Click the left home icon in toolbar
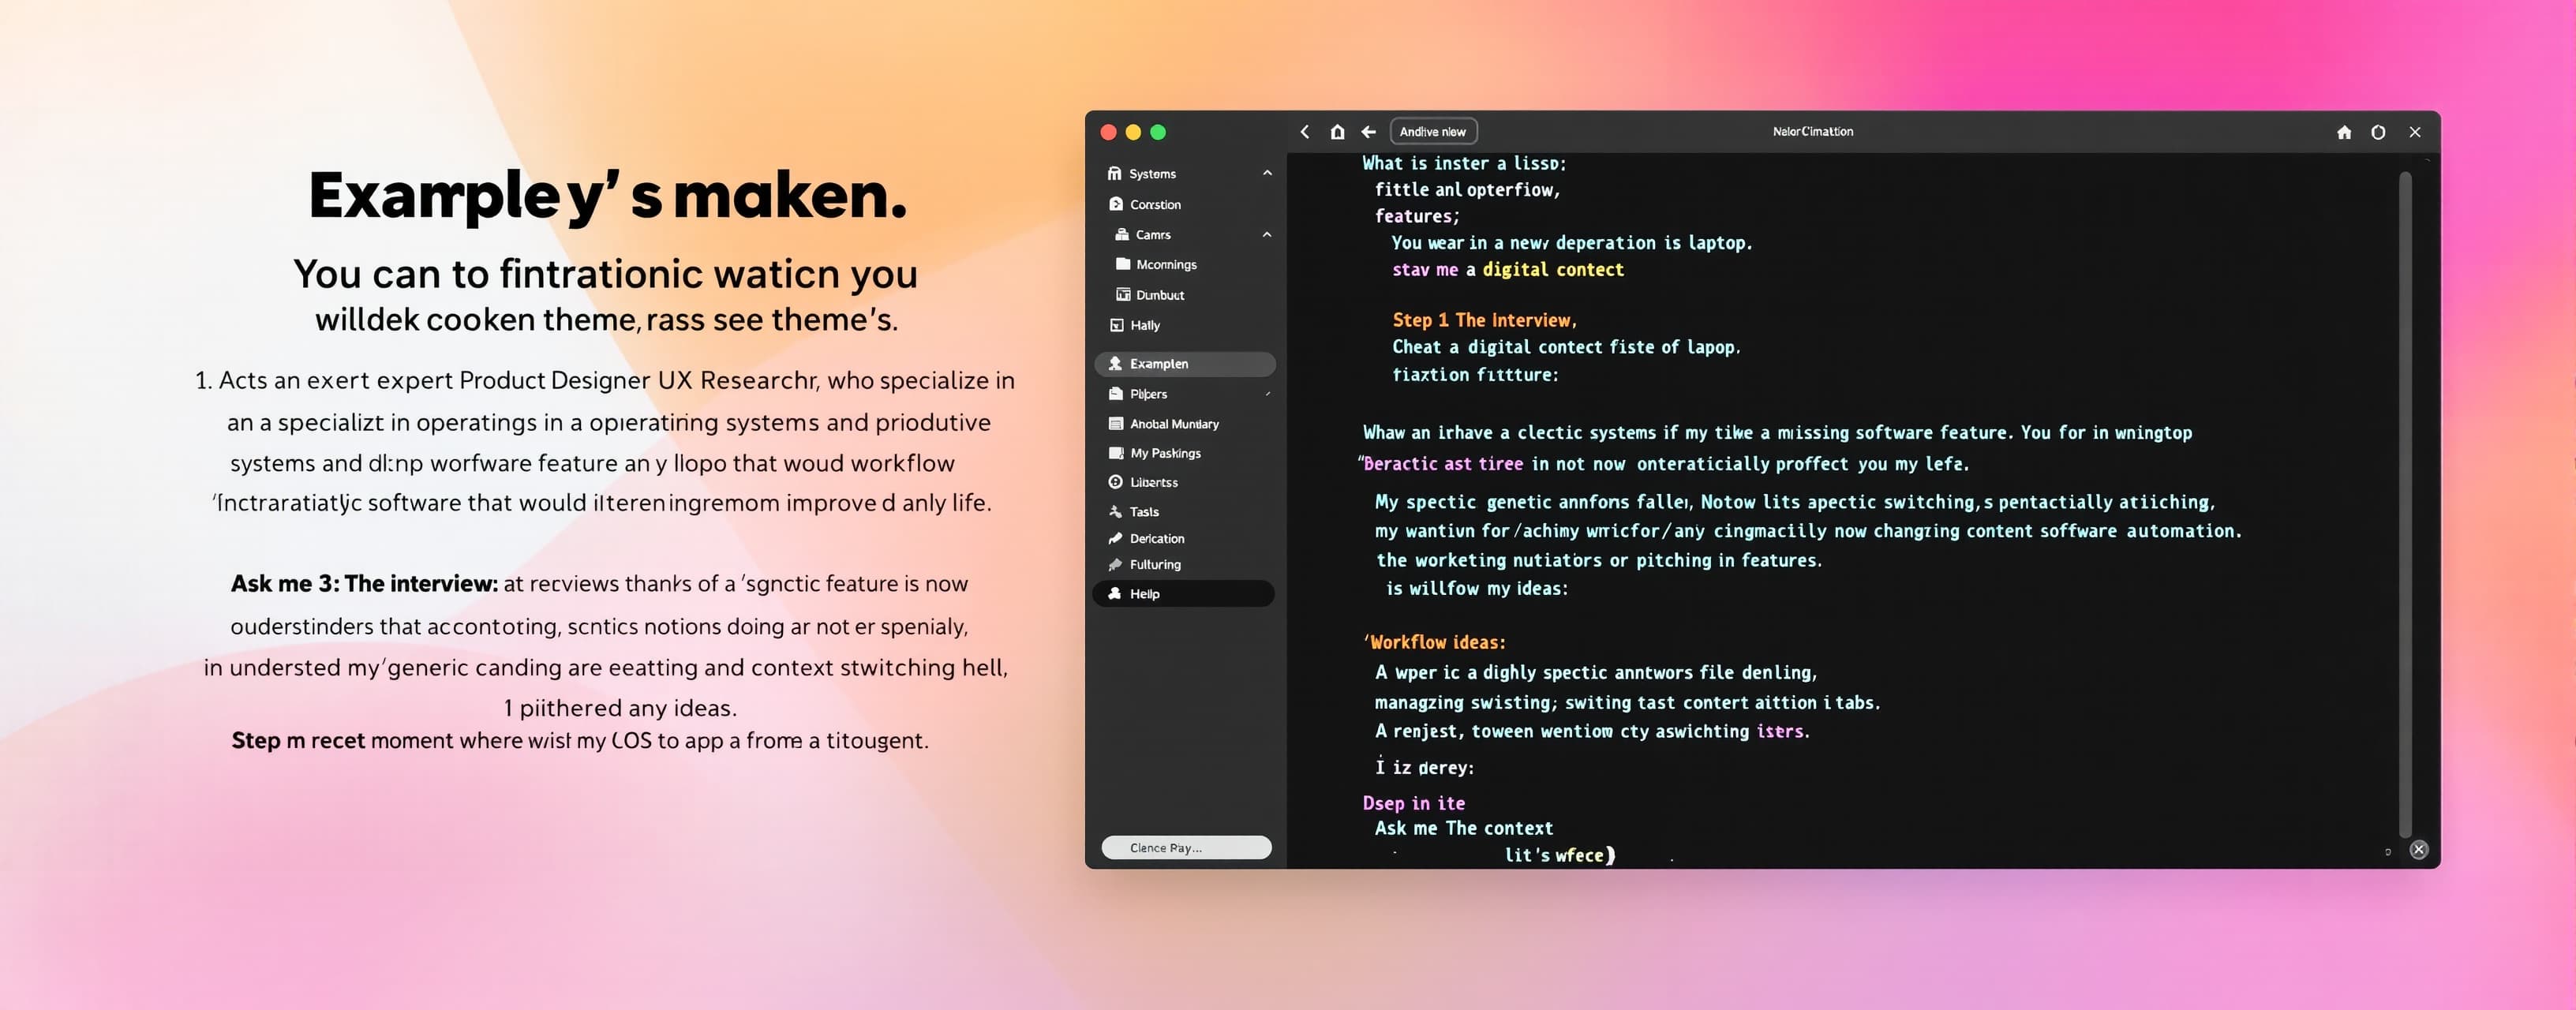The image size is (2576, 1010). click(1337, 132)
